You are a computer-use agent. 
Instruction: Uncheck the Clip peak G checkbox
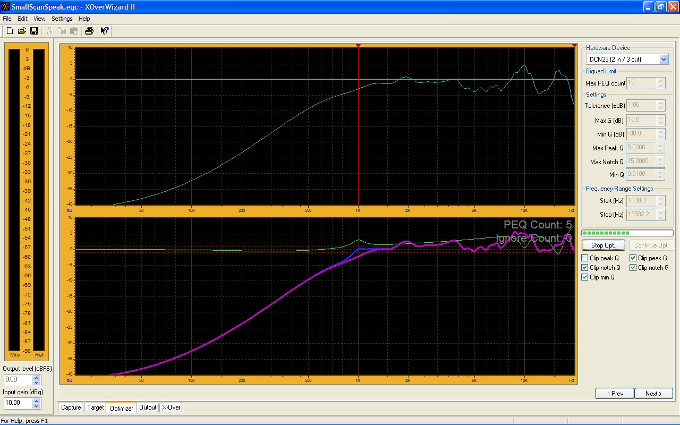point(633,258)
